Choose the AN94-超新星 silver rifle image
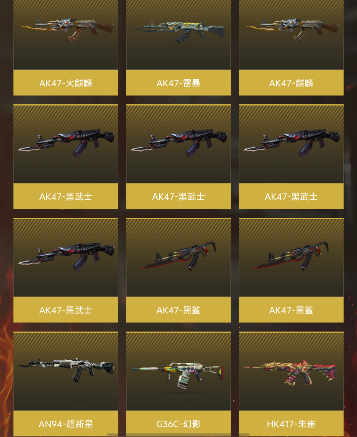The height and width of the screenshot is (437, 357). [66, 369]
